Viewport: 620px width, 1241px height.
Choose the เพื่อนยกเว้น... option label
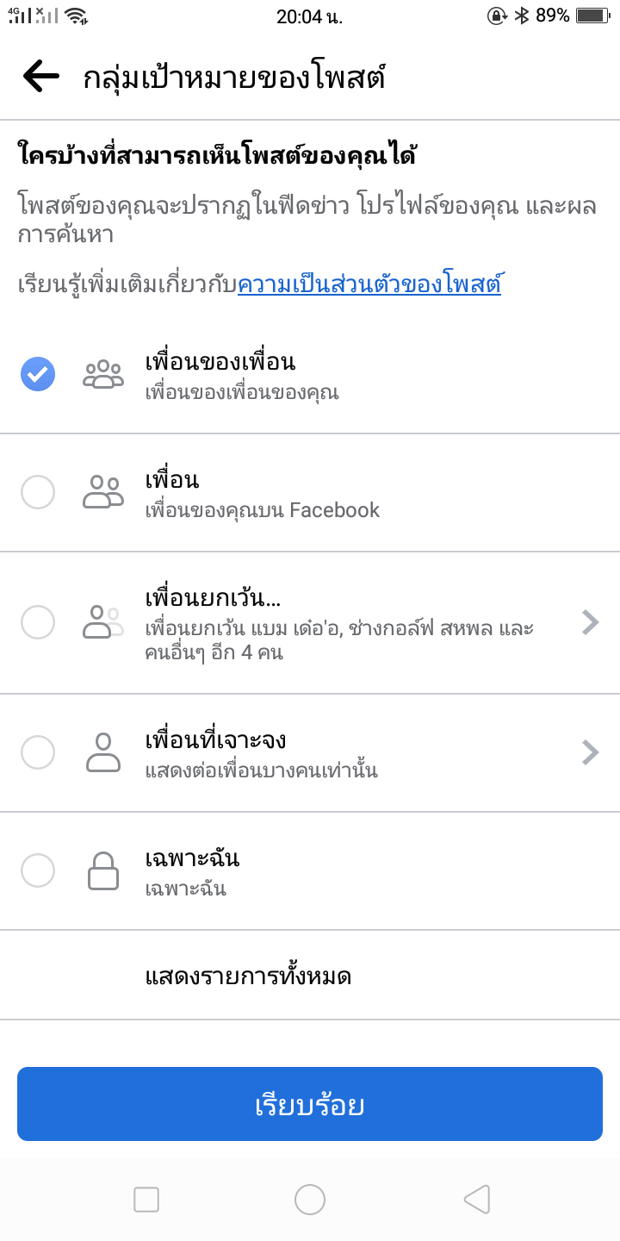coord(214,596)
